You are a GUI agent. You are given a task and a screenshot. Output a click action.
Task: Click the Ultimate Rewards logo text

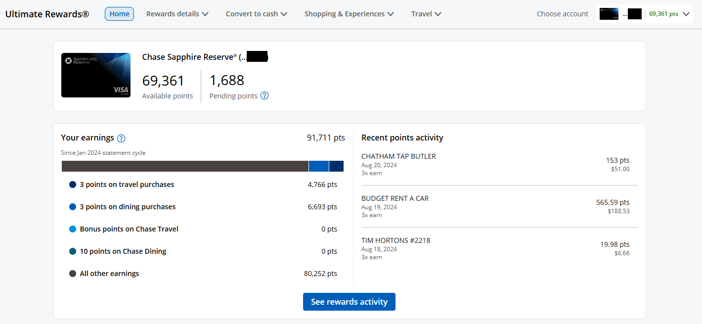47,14
